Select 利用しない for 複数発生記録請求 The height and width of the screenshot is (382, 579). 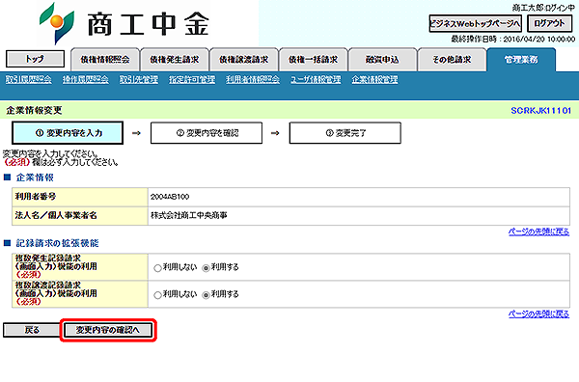157,268
